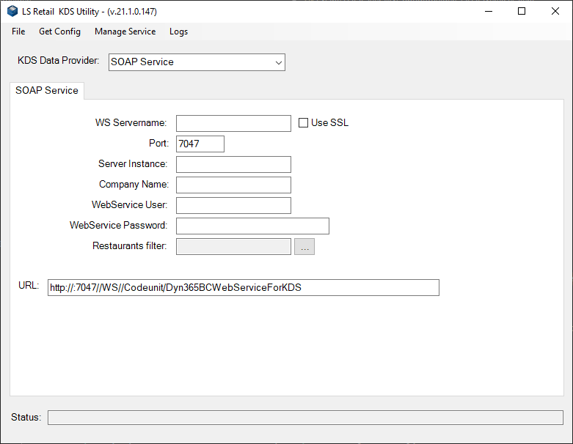Click the 'WebService User:' label
573x444 pixels.
[x=129, y=204]
